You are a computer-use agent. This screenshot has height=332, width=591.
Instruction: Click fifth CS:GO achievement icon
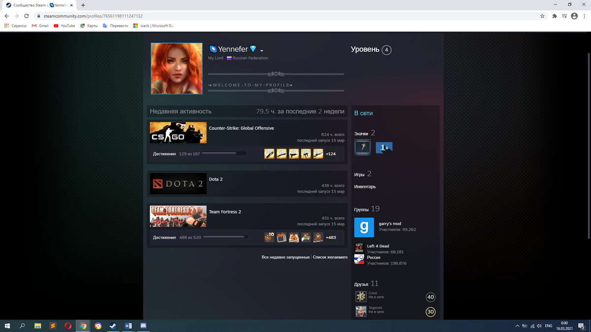coord(318,154)
